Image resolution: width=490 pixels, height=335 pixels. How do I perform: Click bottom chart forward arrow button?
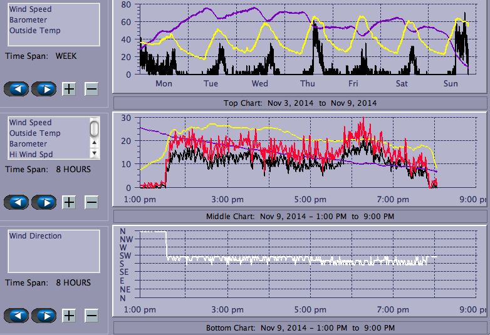pos(44,316)
